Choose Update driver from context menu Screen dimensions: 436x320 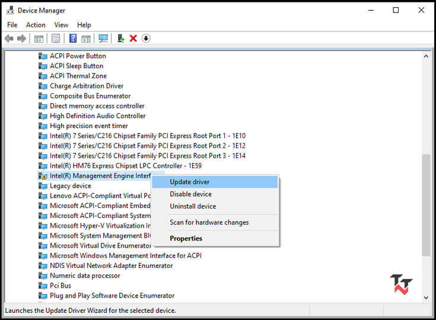pos(215,182)
